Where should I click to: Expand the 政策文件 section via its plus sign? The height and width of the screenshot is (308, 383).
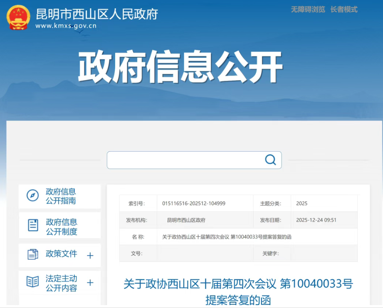pyautogui.click(x=90, y=256)
